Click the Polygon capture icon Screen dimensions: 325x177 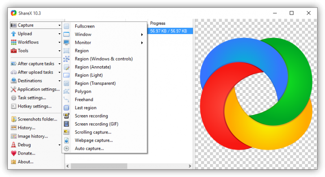(x=66, y=91)
